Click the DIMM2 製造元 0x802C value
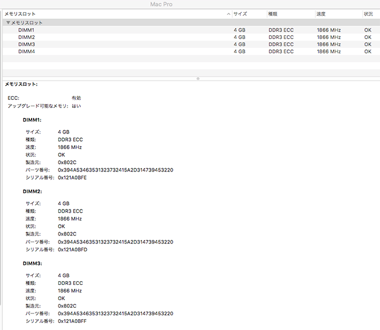This screenshot has height=330, width=380. pyautogui.click(x=67, y=234)
